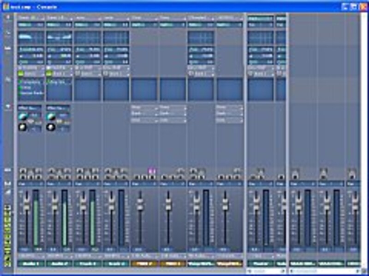Open the bottom dropdown in the first MIDI strip
The width and height of the screenshot is (369, 276).
click(144, 120)
